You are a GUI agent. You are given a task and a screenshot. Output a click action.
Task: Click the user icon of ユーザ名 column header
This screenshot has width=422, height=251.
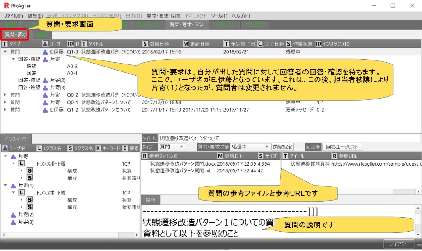tap(5, 148)
